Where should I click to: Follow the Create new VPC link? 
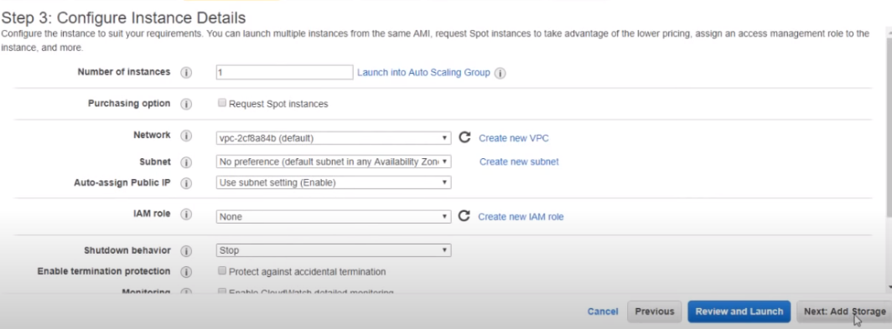point(514,138)
